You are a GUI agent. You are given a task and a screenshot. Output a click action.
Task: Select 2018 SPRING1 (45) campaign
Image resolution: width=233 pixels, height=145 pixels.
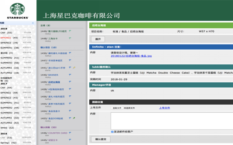pyautogui.click(x=9, y=38)
